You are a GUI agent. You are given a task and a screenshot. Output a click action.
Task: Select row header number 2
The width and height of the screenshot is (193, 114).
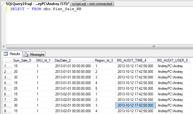tap(7, 72)
